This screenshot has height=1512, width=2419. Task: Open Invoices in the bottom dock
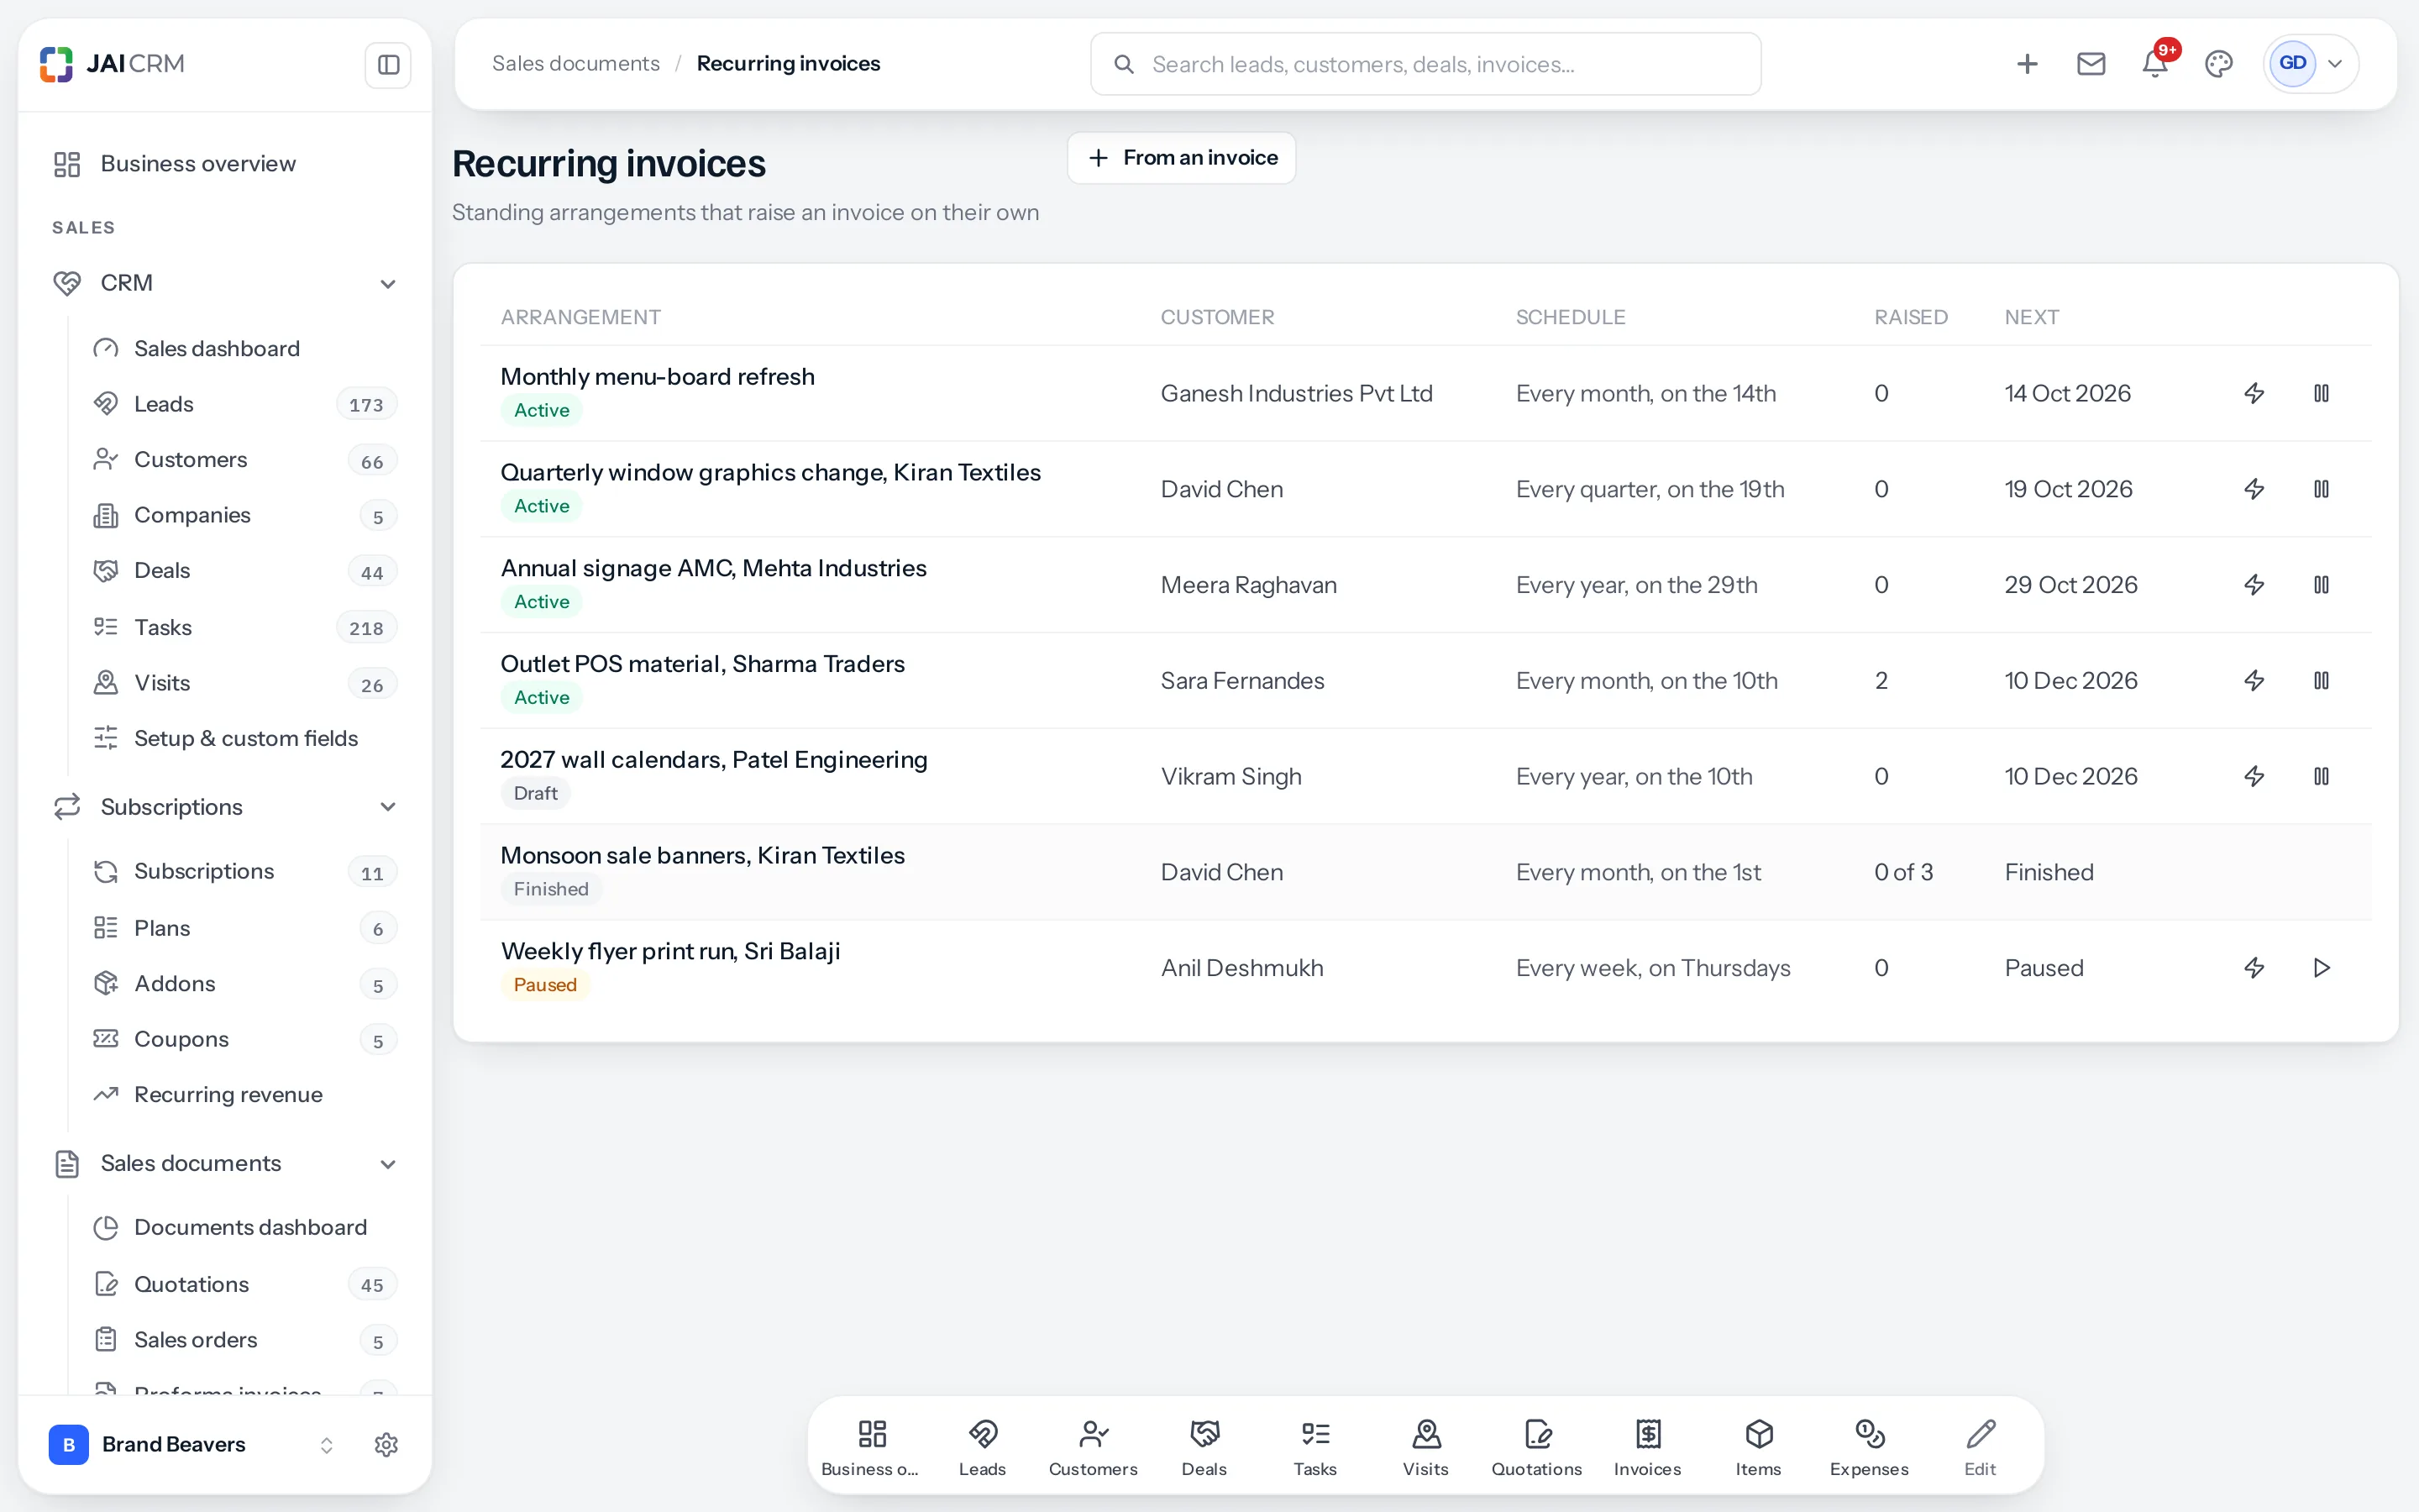coord(1647,1446)
